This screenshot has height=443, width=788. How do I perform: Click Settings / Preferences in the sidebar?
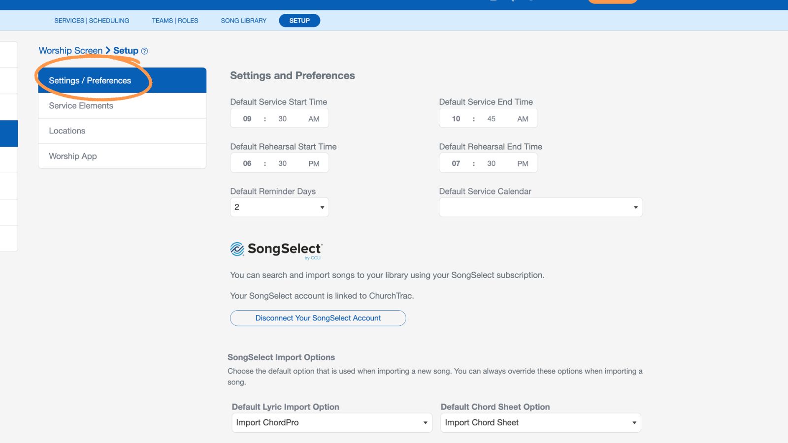90,80
